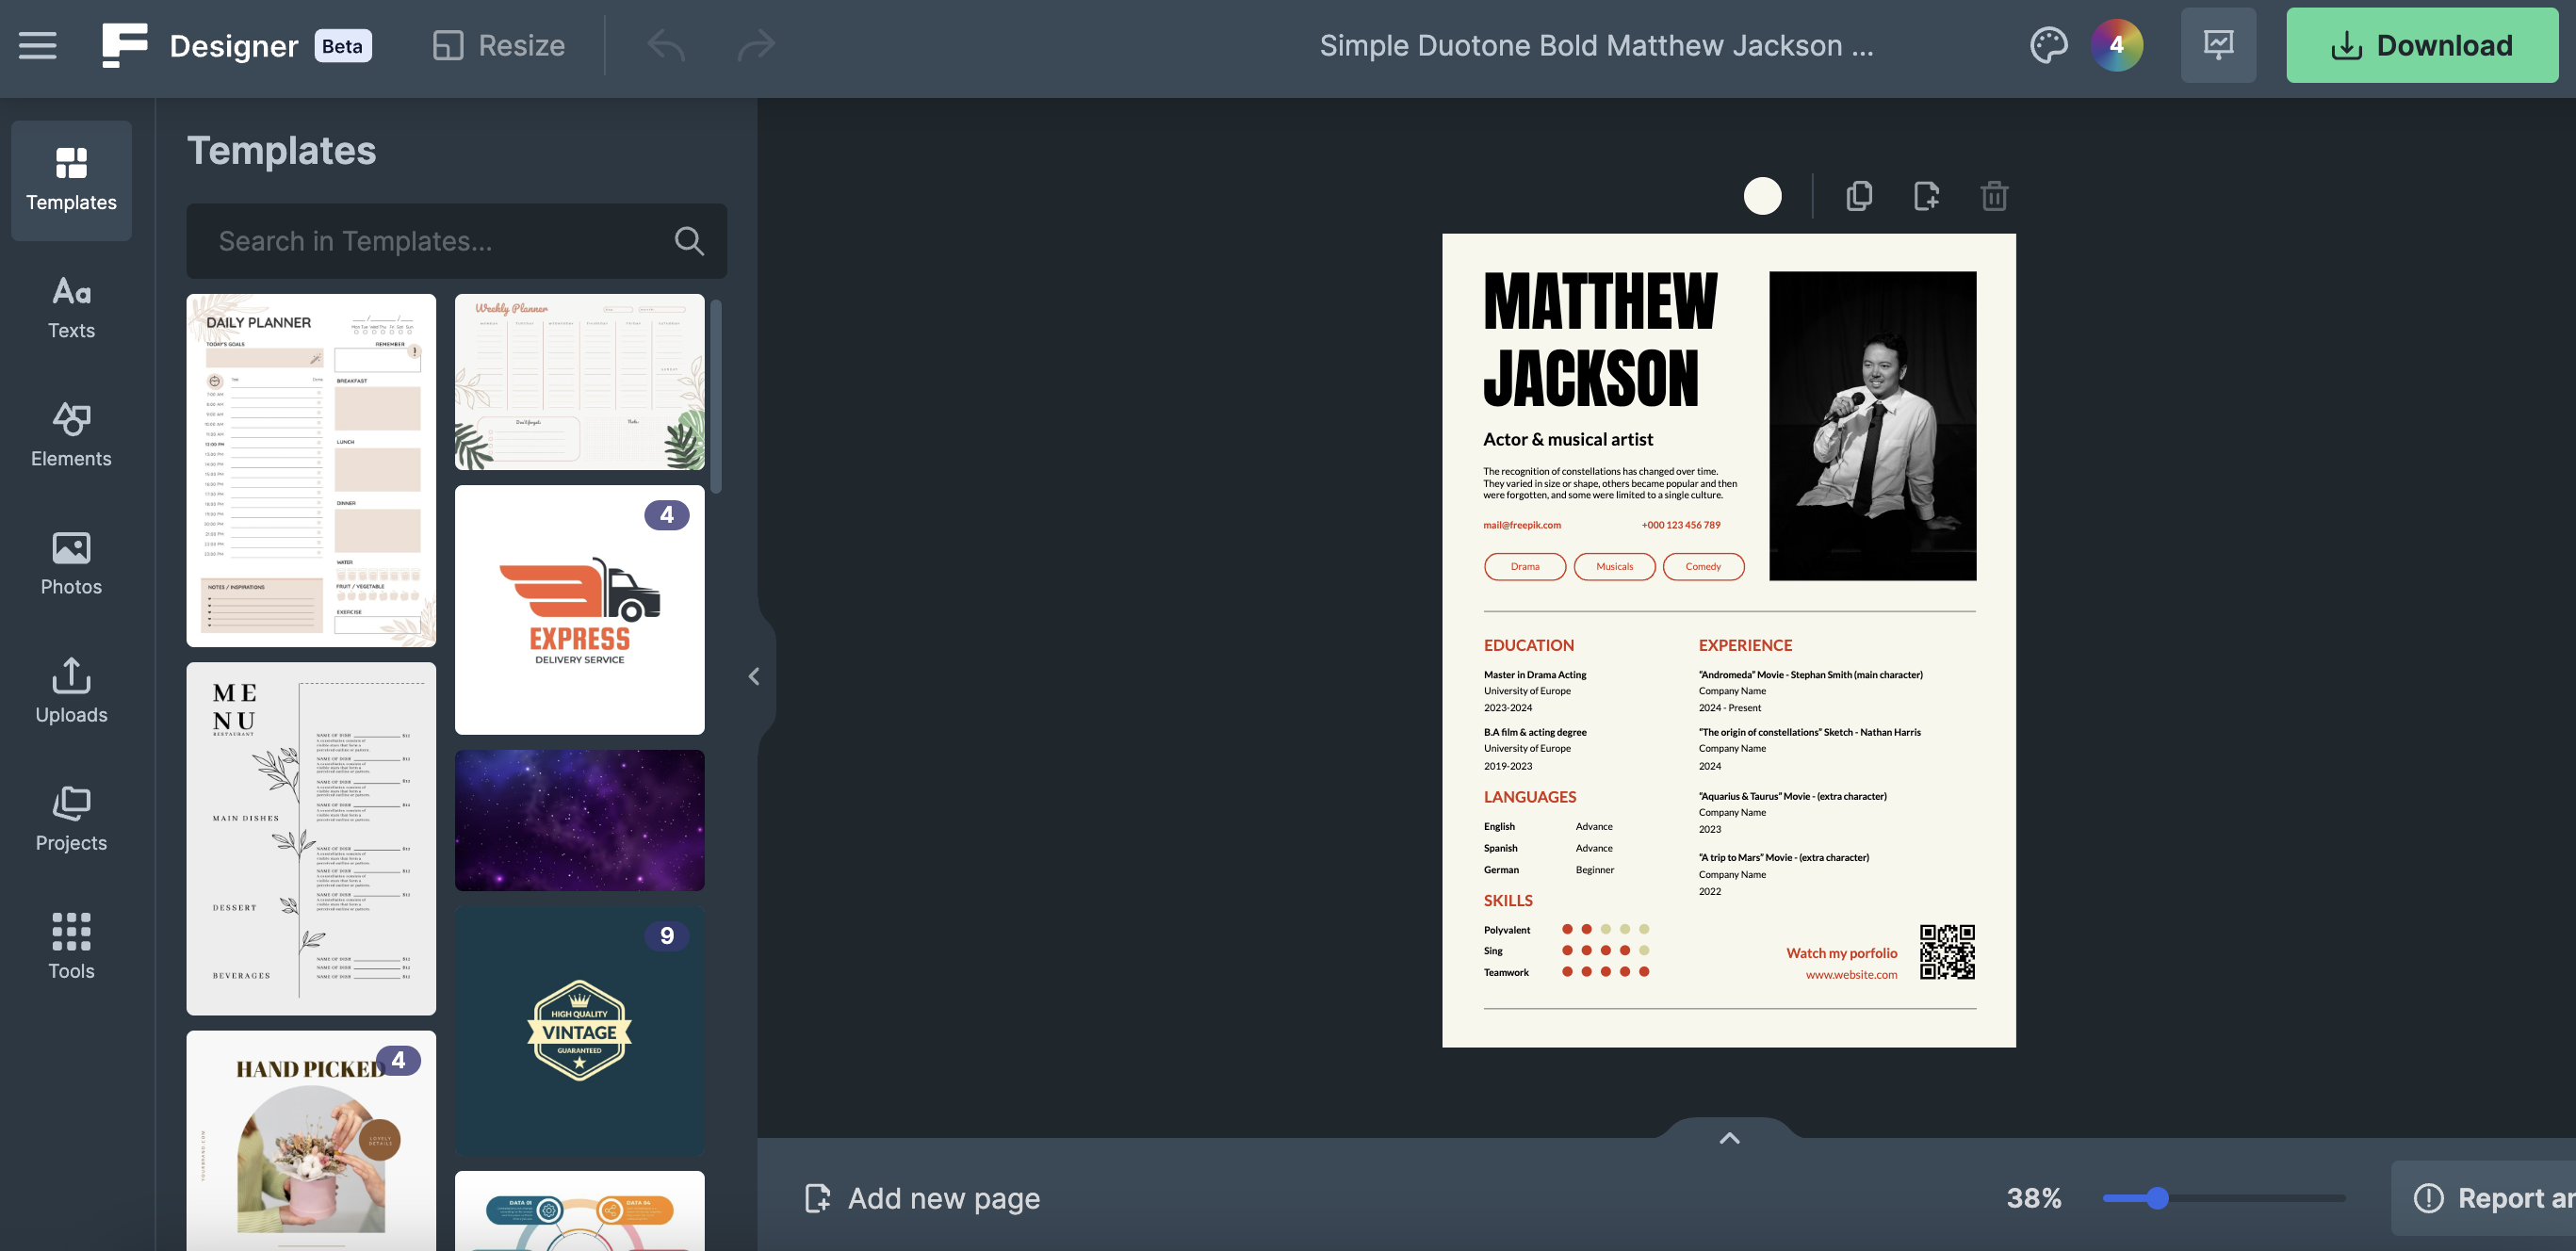Click the zoom level slider

point(2157,1198)
